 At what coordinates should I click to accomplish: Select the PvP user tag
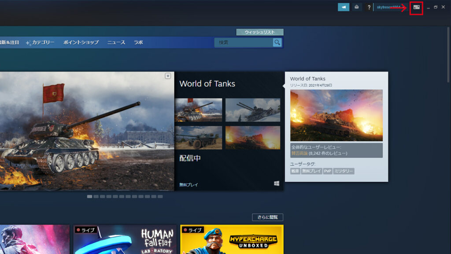[328, 171]
